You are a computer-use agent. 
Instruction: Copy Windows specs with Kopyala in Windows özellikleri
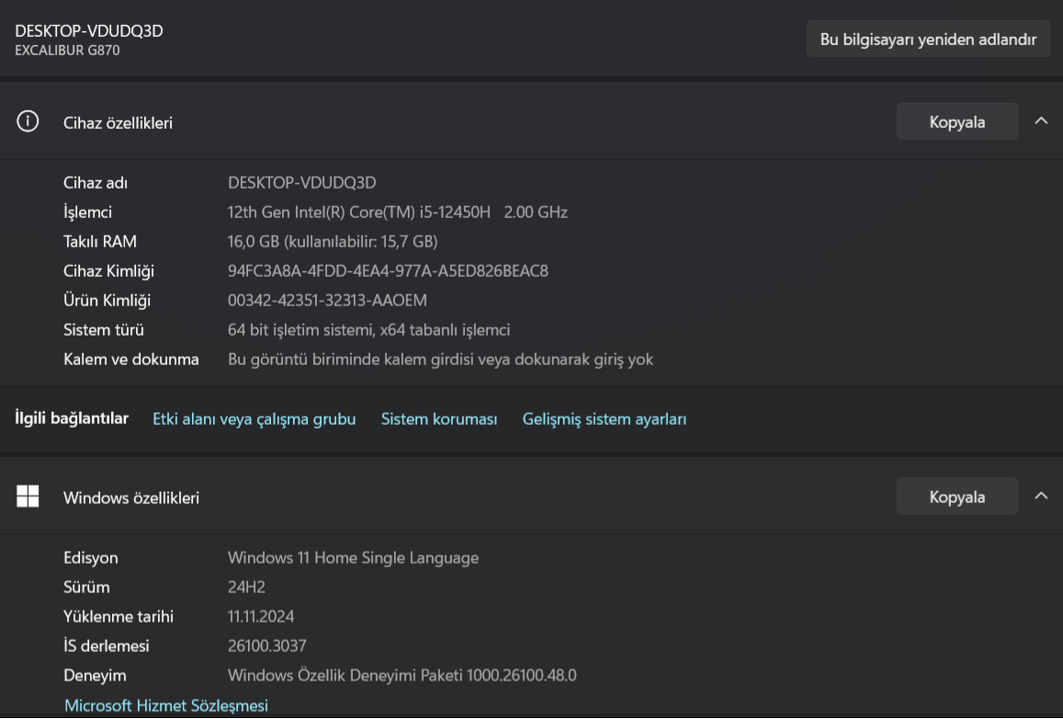click(957, 496)
